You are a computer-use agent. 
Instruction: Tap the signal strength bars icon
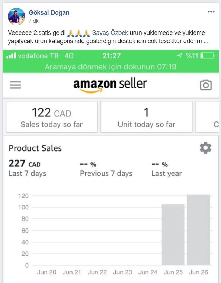(11, 56)
